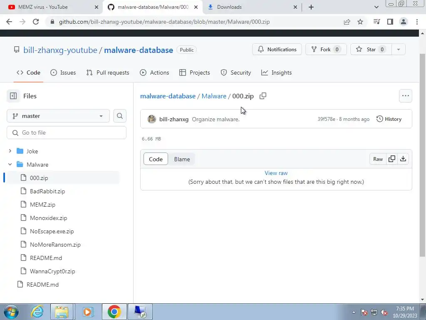This screenshot has width=426, height=320.
Task: Open the Insights tab
Action: pyautogui.click(x=277, y=72)
